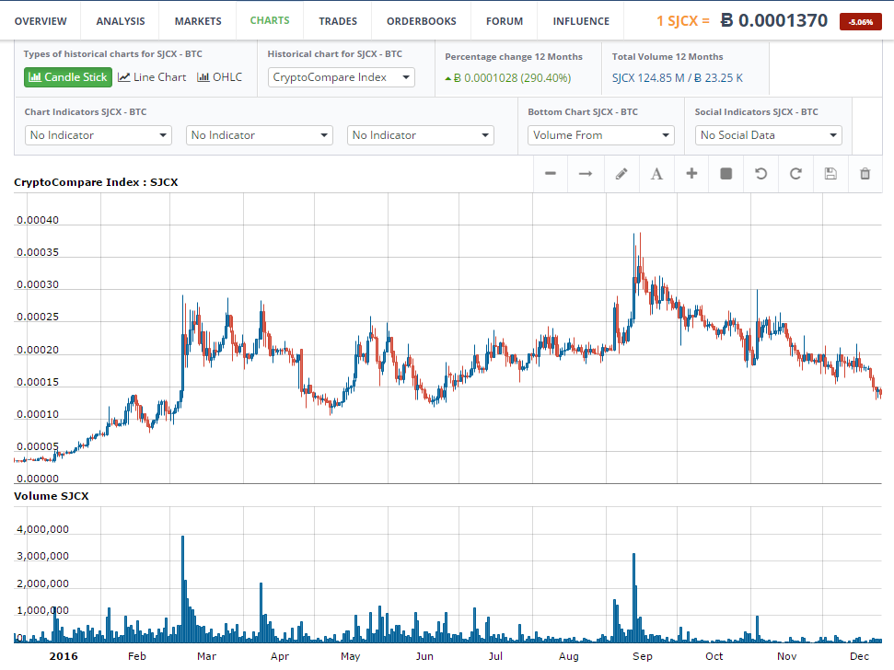894x670 pixels.
Task: Switch chart type to Line Chart
Action: pos(152,77)
